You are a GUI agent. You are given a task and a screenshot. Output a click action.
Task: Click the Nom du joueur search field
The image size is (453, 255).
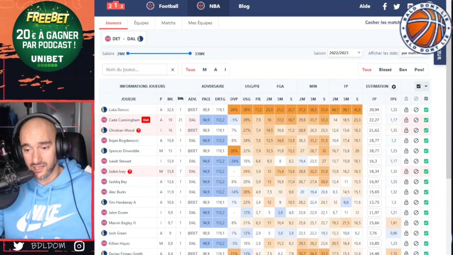[135, 70]
